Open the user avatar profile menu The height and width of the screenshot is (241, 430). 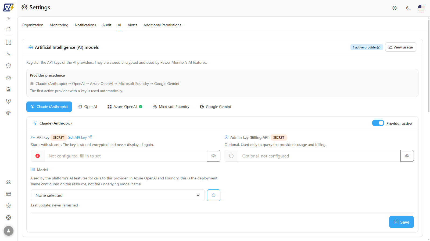(x=9, y=231)
